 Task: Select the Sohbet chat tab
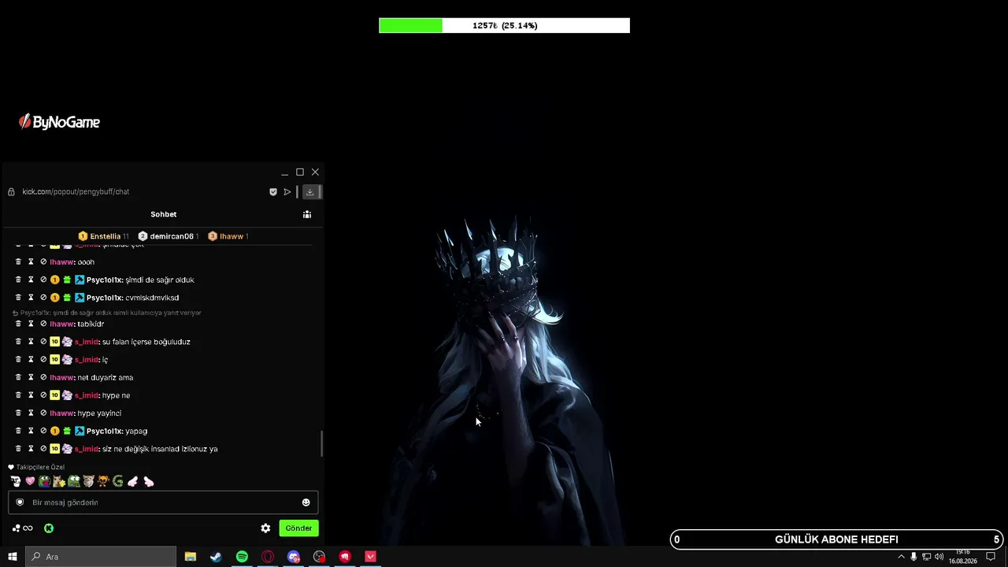click(164, 214)
